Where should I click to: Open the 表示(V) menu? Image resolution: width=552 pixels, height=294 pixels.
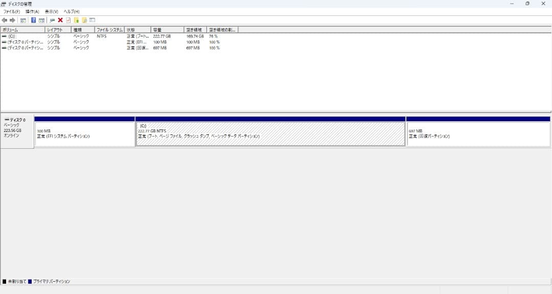52,12
